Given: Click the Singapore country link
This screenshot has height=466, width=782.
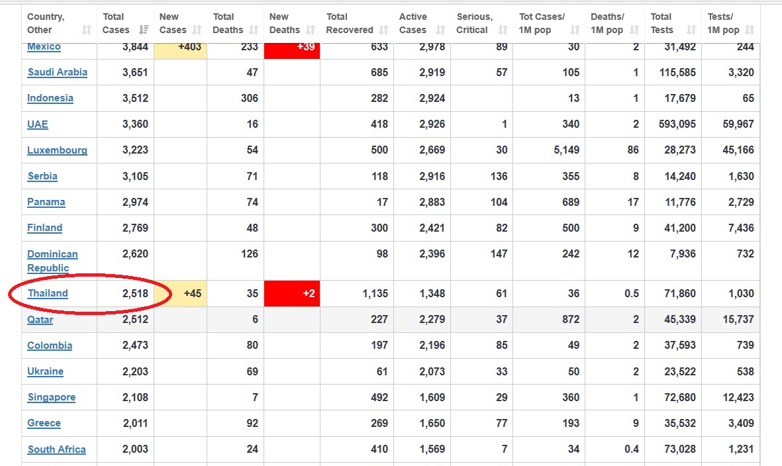Looking at the screenshot, I should tap(51, 397).
